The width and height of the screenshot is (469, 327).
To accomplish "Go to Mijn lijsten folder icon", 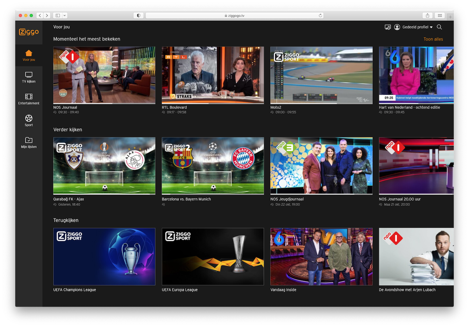I will (x=29, y=140).
